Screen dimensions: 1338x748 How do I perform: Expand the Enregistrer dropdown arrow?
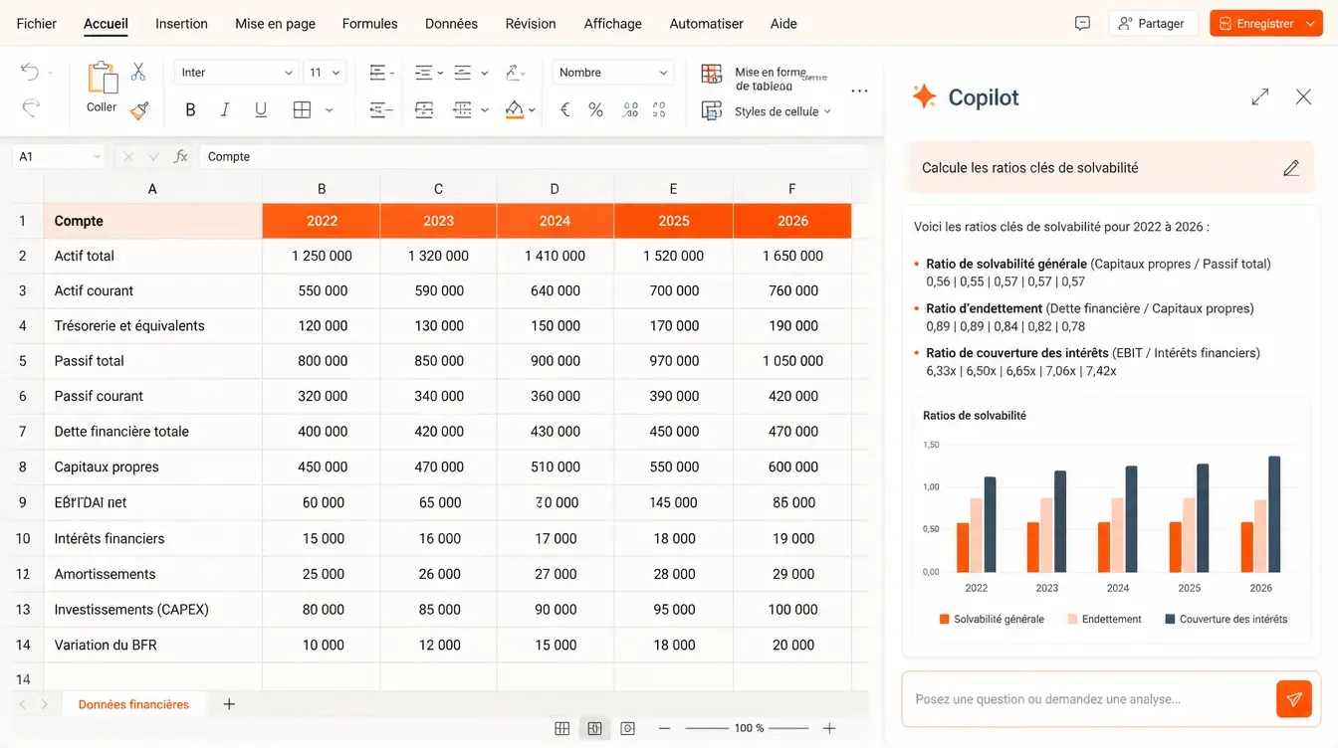[1308, 24]
